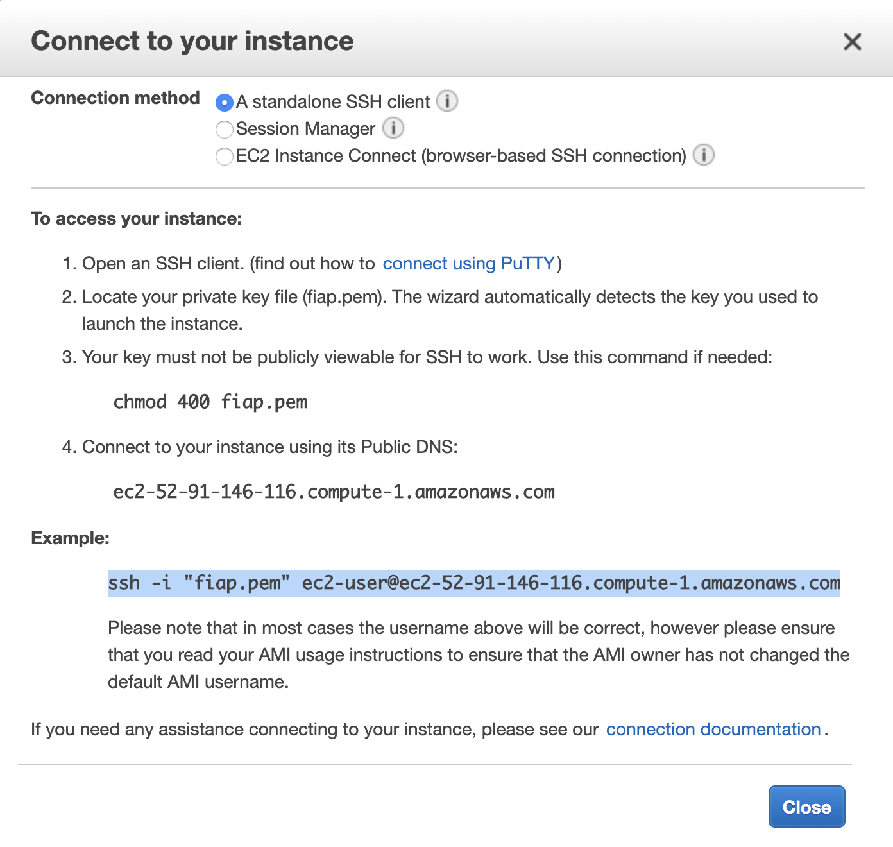Choose EC2 Instance Connect radio option
Image resolution: width=893 pixels, height=847 pixels.
tap(225, 157)
